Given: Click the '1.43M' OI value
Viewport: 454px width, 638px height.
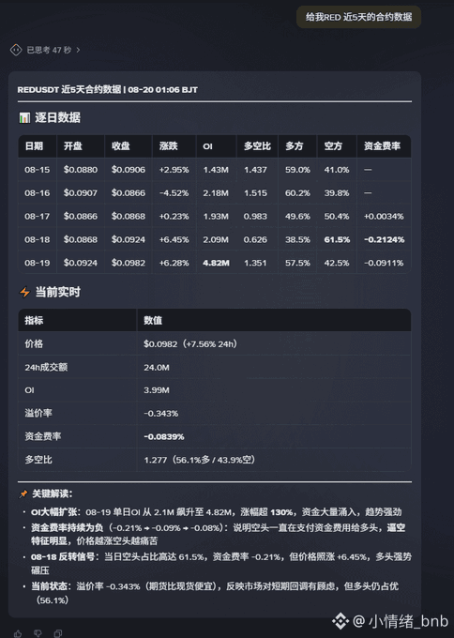Looking at the screenshot, I should [x=216, y=170].
